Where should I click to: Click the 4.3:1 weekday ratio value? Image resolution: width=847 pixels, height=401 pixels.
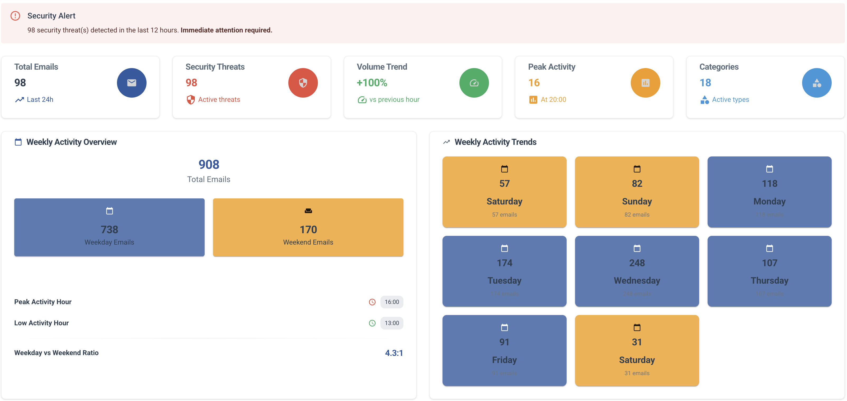click(394, 353)
